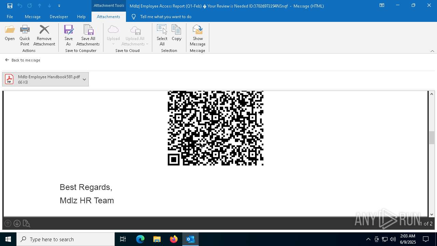Click the preview scrollbar thumb
The width and height of the screenshot is (437, 246).
(x=432, y=138)
